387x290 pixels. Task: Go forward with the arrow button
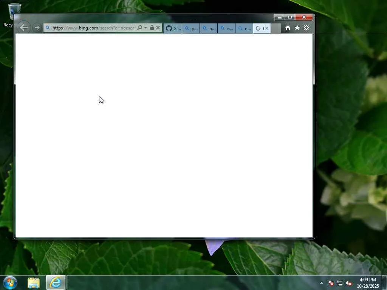(x=37, y=28)
